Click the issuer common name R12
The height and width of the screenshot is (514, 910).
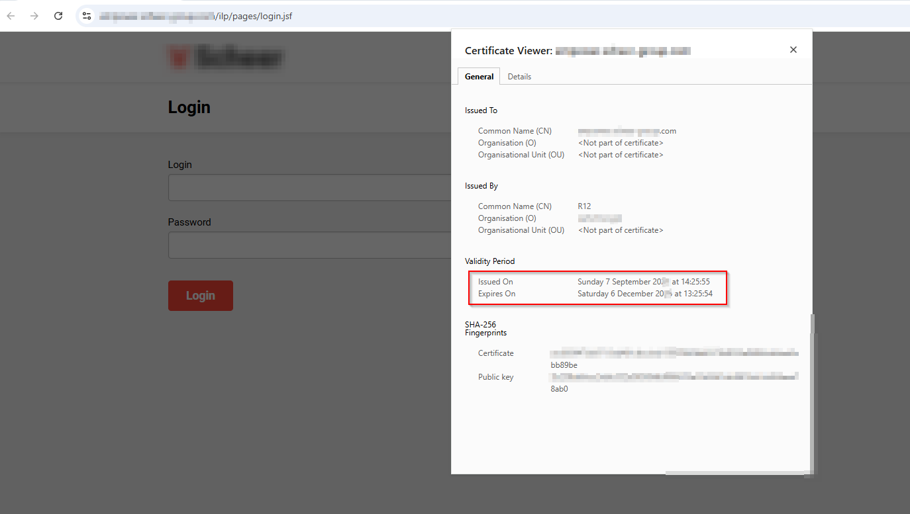tap(584, 206)
